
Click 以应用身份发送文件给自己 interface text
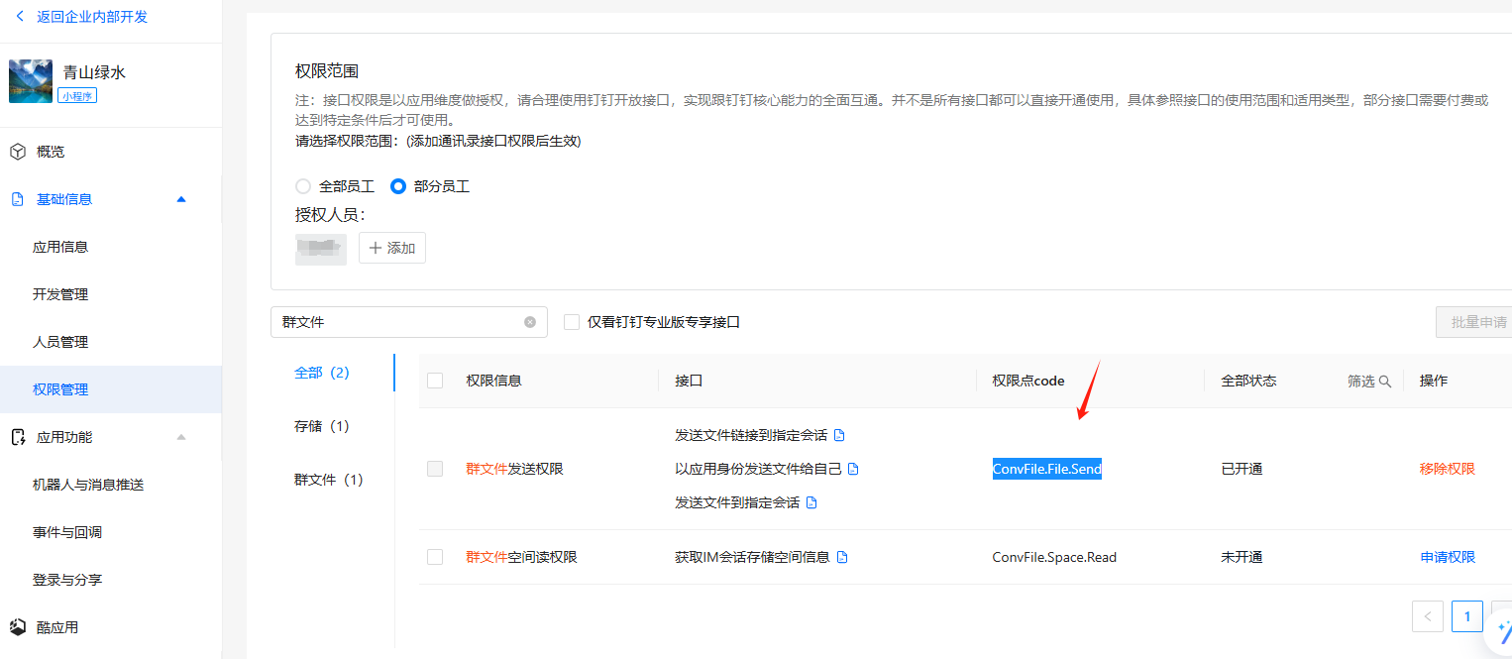coord(758,469)
